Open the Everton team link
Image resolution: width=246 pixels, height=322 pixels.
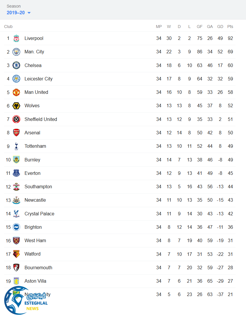(x=32, y=173)
